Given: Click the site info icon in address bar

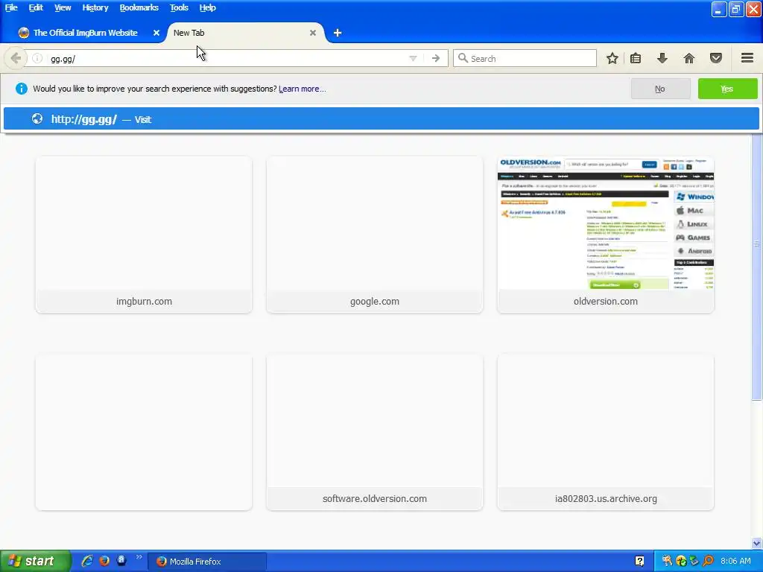Looking at the screenshot, I should [x=37, y=58].
